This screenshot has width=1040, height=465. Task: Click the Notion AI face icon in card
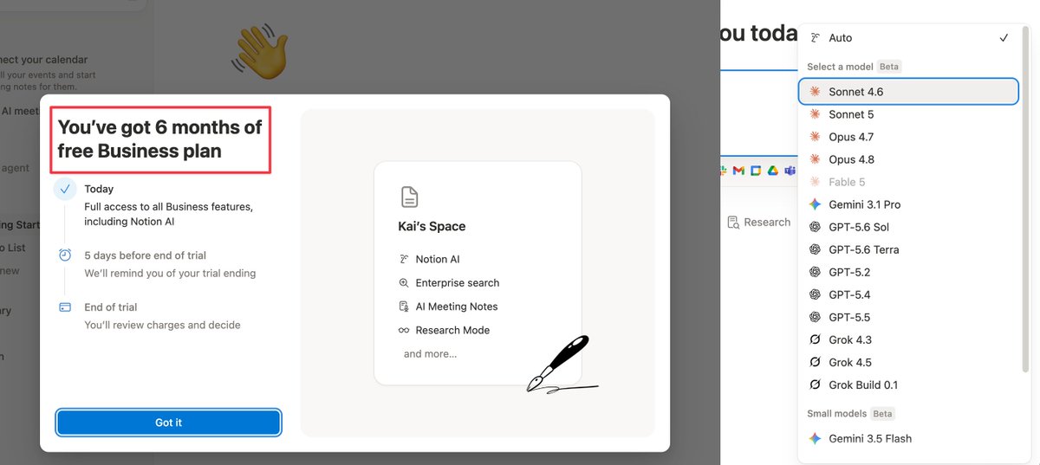(404, 259)
